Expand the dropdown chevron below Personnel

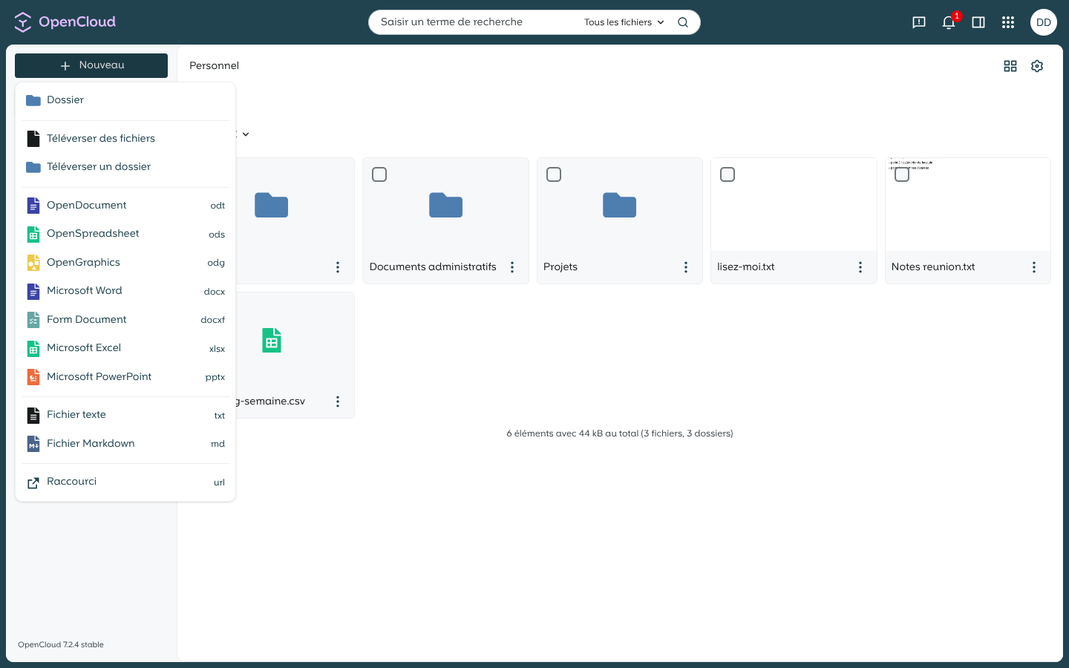pyautogui.click(x=246, y=134)
